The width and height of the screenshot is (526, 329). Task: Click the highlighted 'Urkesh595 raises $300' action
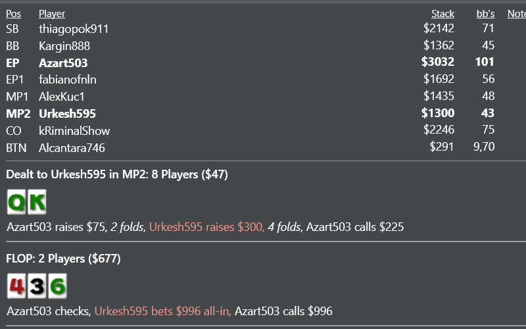206,227
